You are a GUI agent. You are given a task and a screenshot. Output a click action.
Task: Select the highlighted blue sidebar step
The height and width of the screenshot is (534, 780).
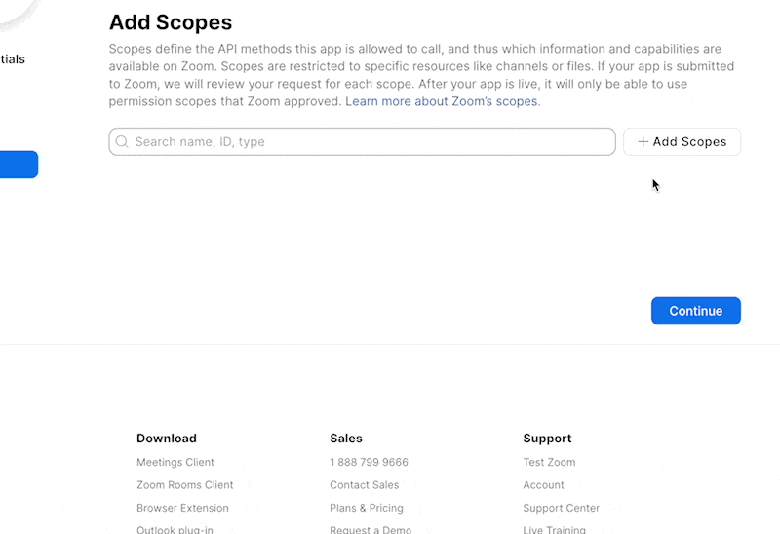(x=19, y=165)
